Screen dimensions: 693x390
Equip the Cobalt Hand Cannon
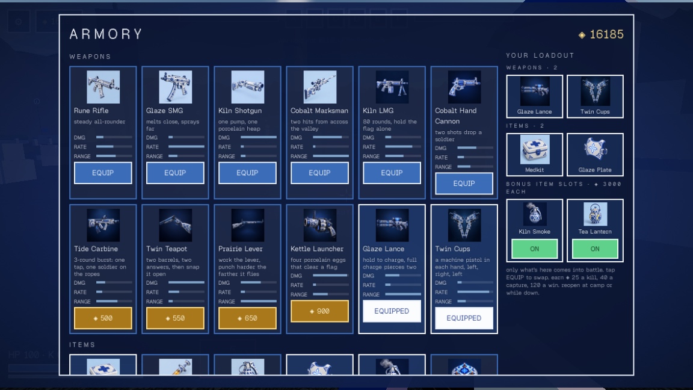click(x=464, y=184)
